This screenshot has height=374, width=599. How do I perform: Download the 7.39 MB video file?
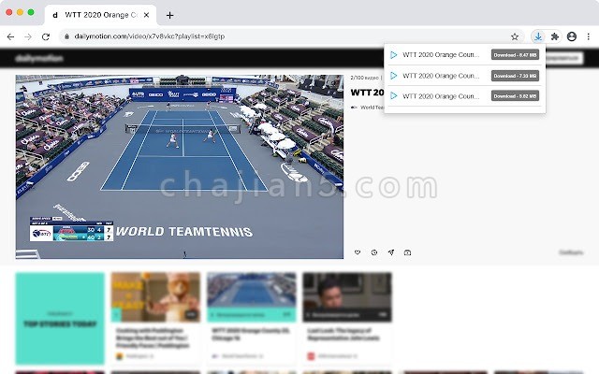click(x=515, y=76)
